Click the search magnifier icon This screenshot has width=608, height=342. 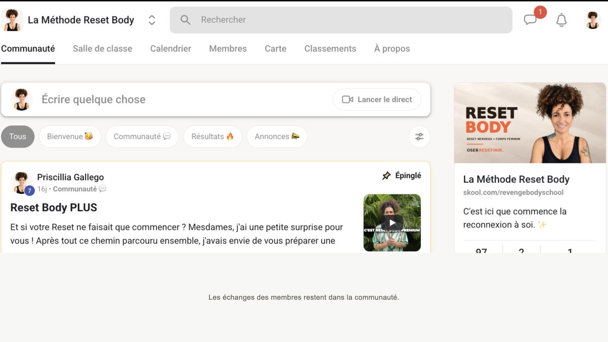coord(185,20)
